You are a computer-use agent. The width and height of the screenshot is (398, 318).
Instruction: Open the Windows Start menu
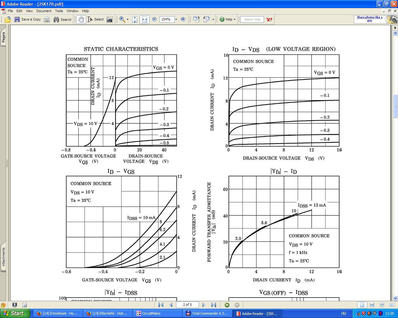[15, 313]
